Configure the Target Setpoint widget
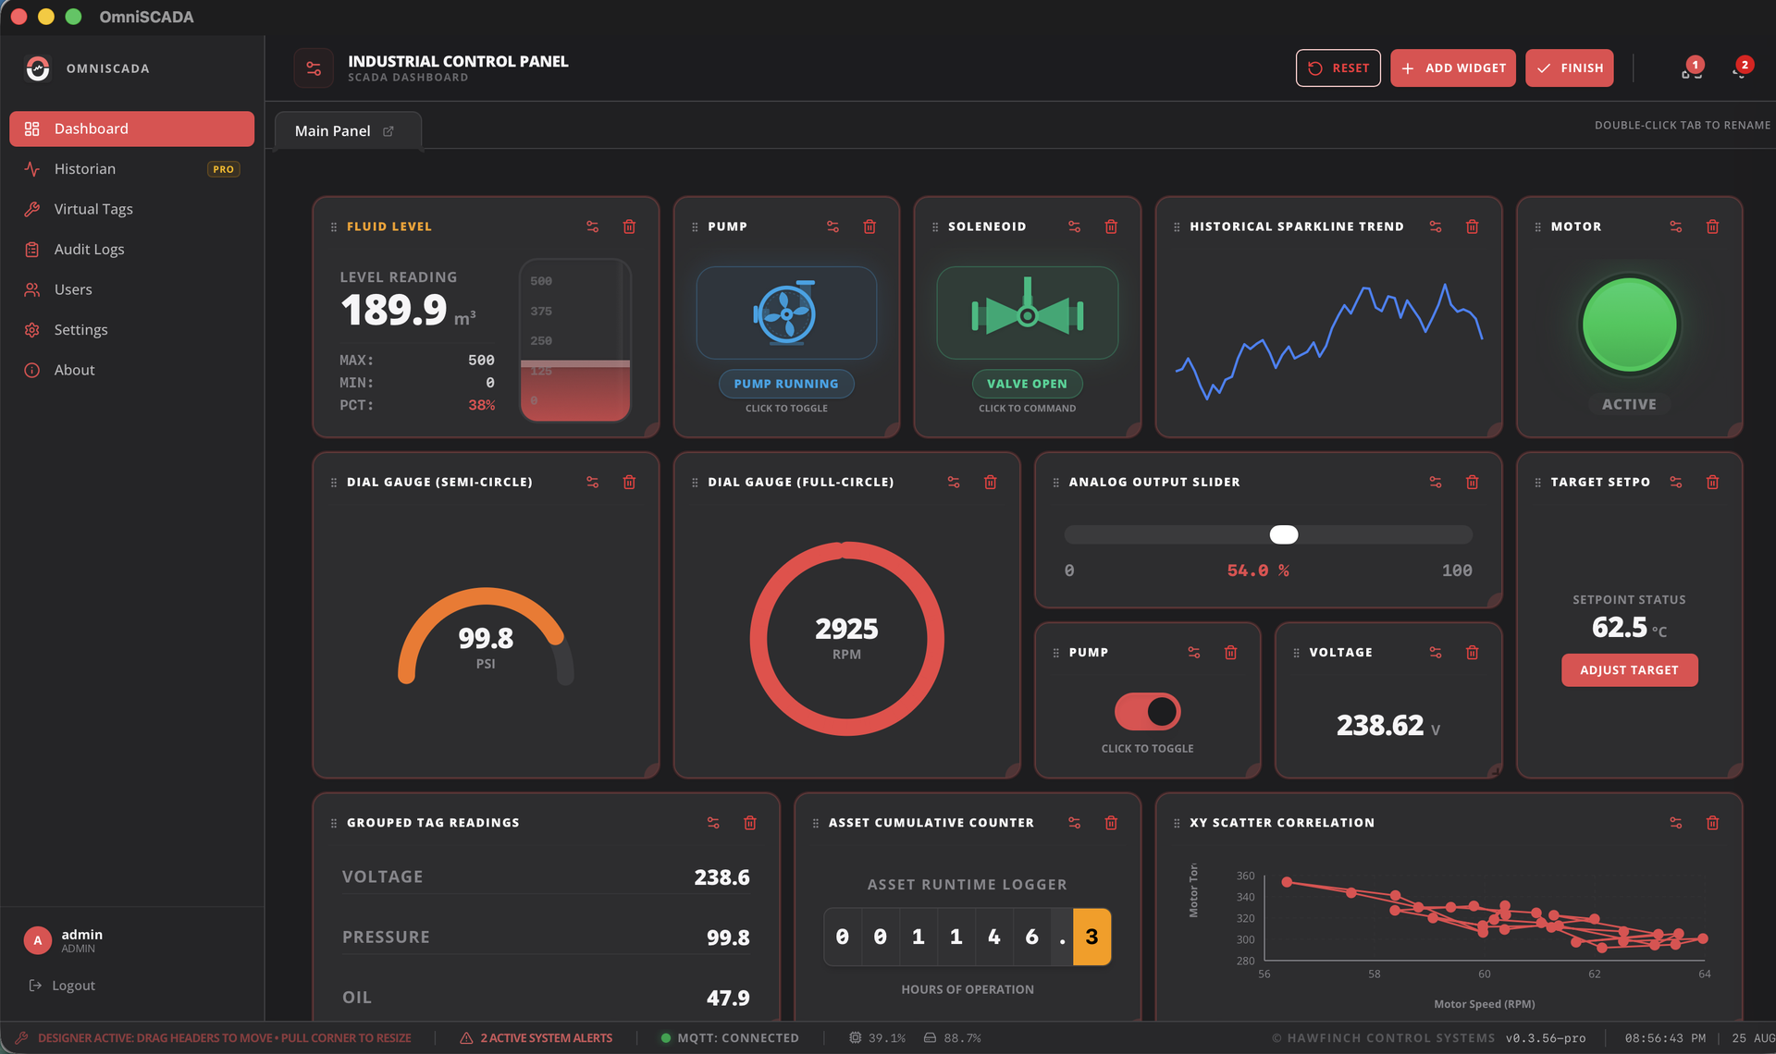Viewport: 1776px width, 1054px height. click(1675, 482)
